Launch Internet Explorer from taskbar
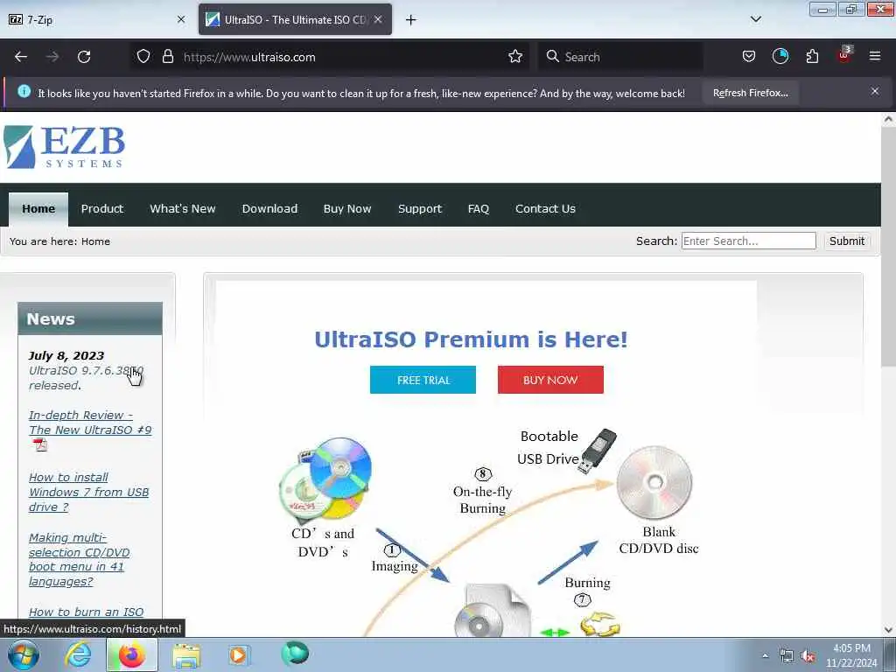The height and width of the screenshot is (672, 896). pyautogui.click(x=78, y=654)
